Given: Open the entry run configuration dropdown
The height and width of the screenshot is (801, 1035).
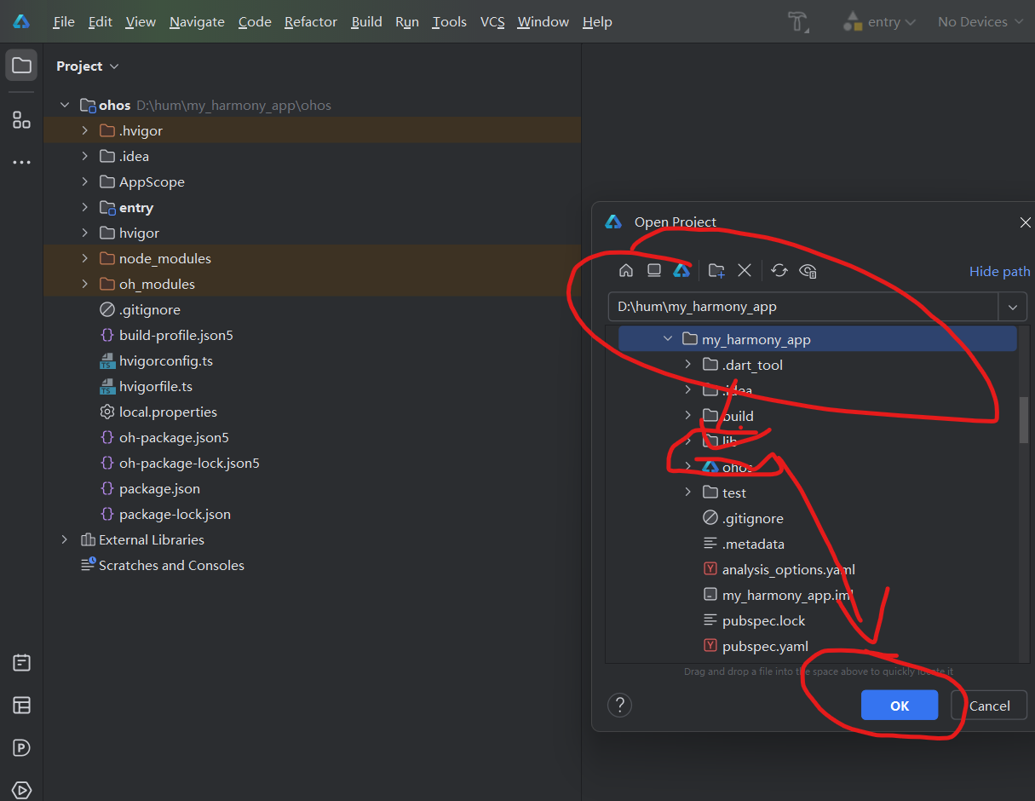Looking at the screenshot, I should 880,22.
